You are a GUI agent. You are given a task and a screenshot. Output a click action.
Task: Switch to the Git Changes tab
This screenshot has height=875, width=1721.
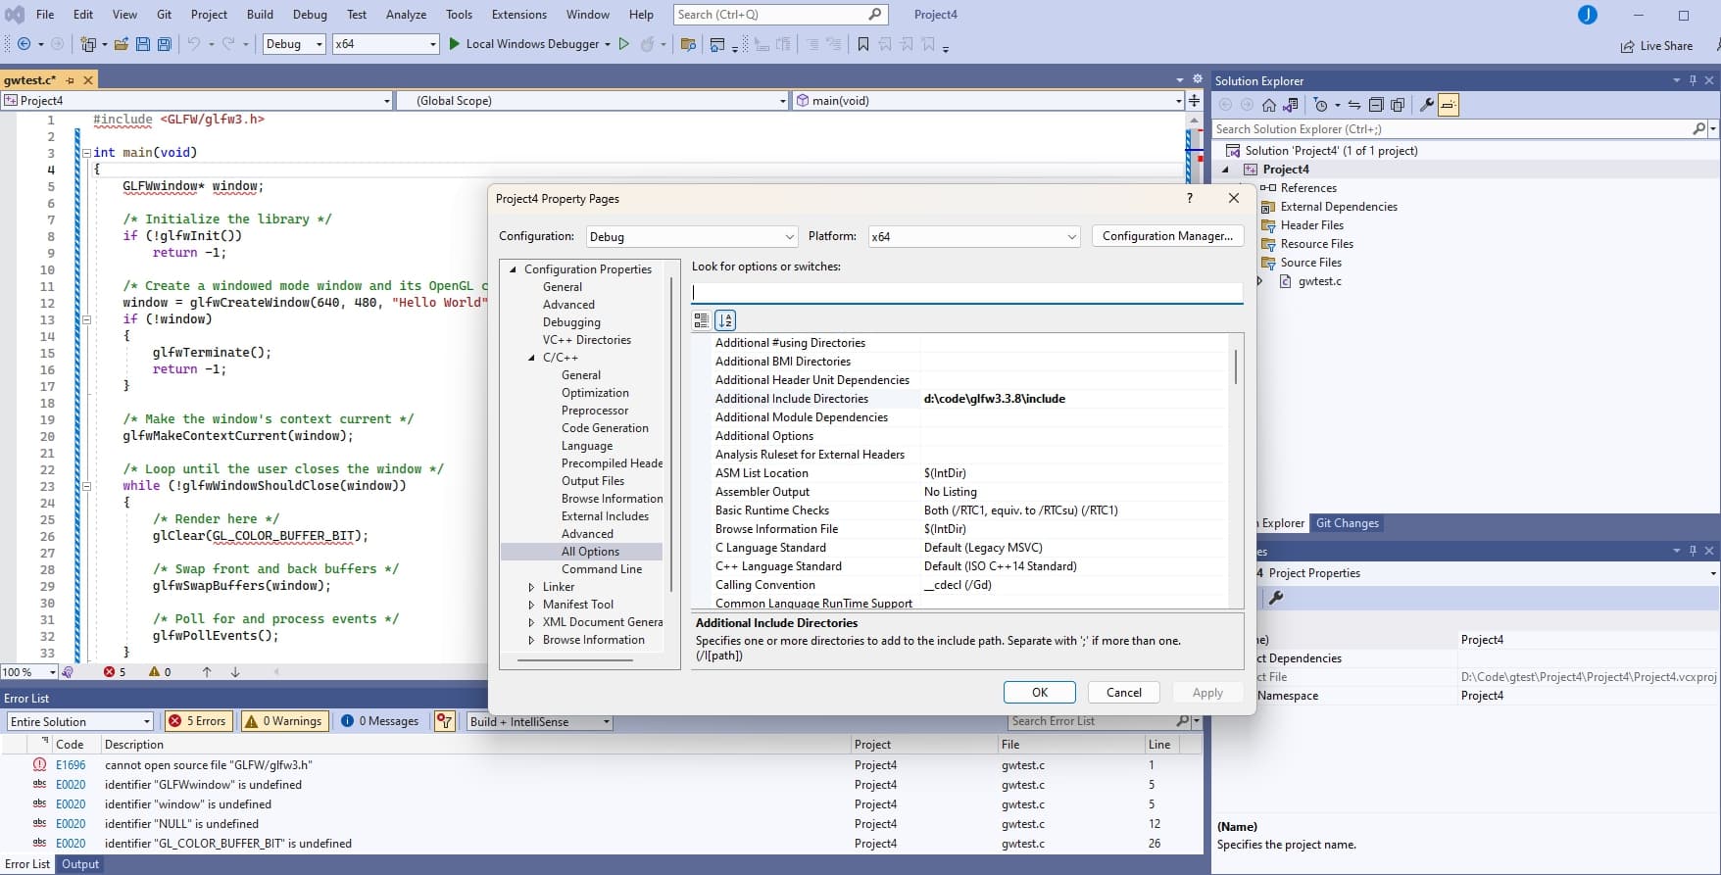pyautogui.click(x=1348, y=523)
